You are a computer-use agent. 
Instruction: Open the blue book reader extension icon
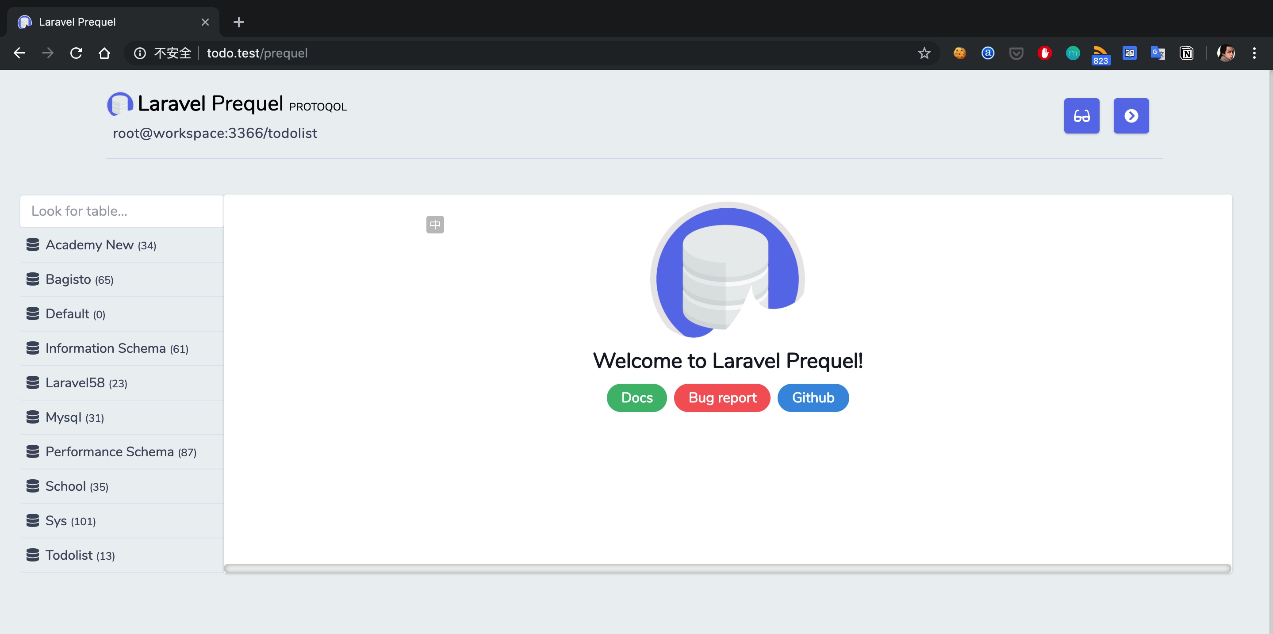coord(1129,53)
